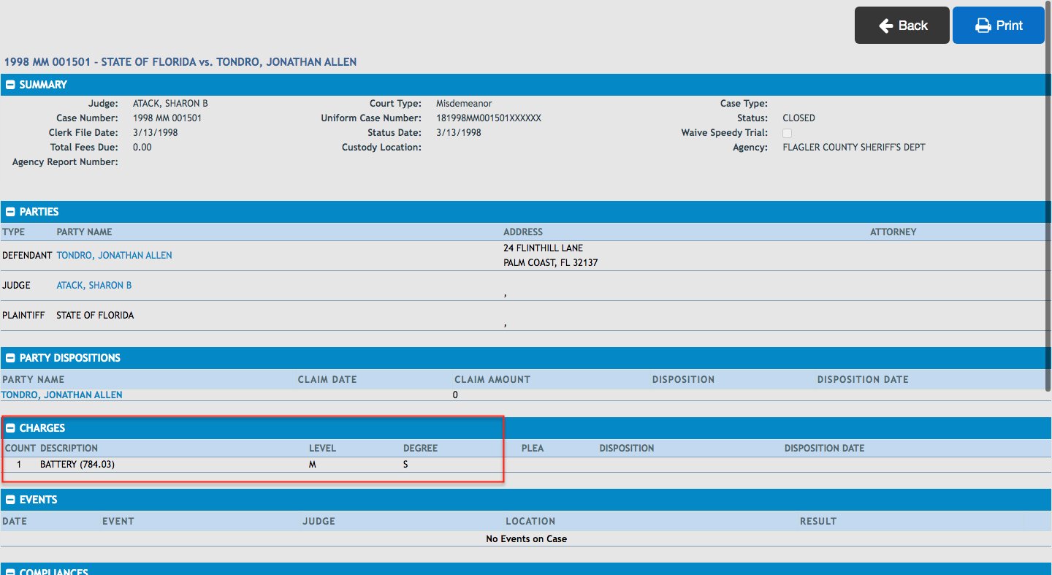Image resolution: width=1052 pixels, height=575 pixels.
Task: Click the PLEA column header
Action: [533, 449]
